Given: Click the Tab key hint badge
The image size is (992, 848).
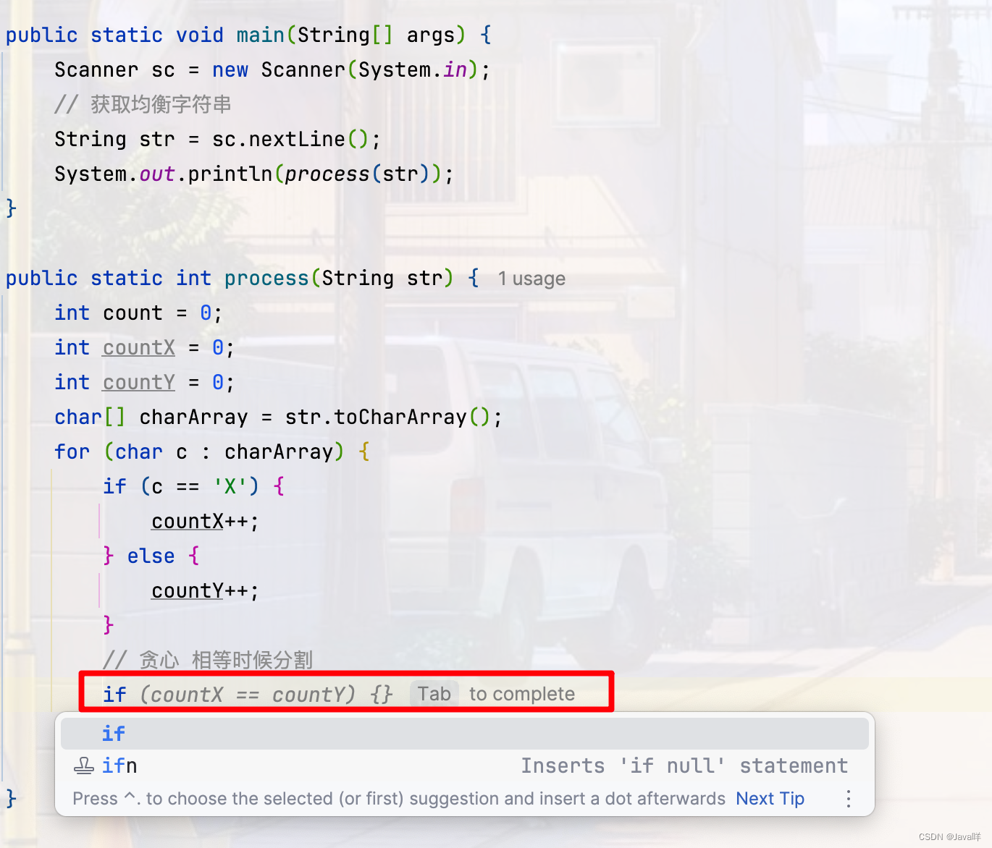Looking at the screenshot, I should (434, 694).
